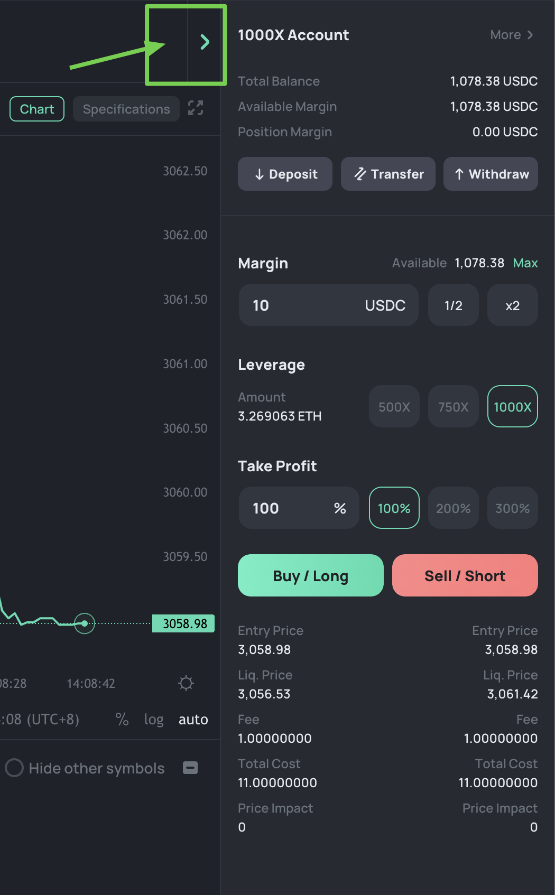Click the fullscreen chart icon
This screenshot has width=555, height=895.
(196, 108)
